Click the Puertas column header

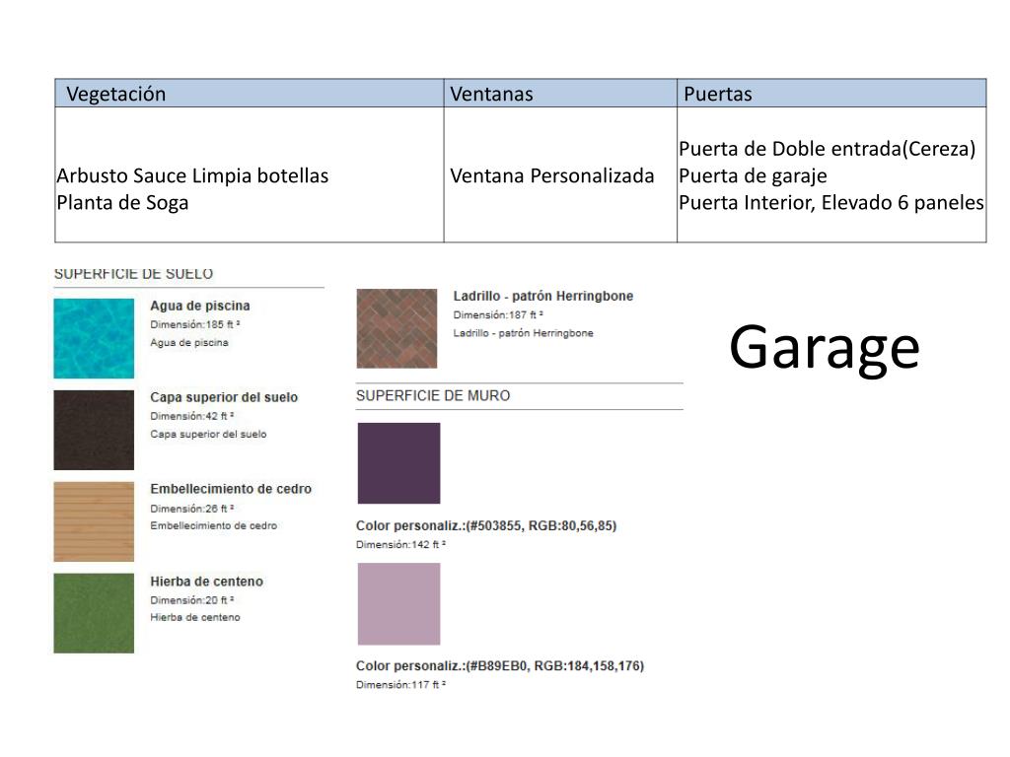[x=831, y=94]
